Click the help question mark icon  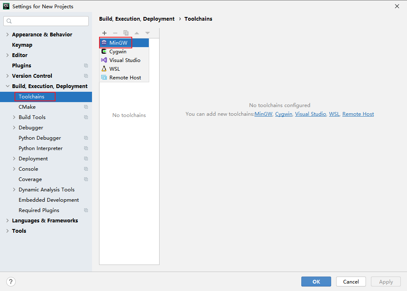click(x=11, y=281)
